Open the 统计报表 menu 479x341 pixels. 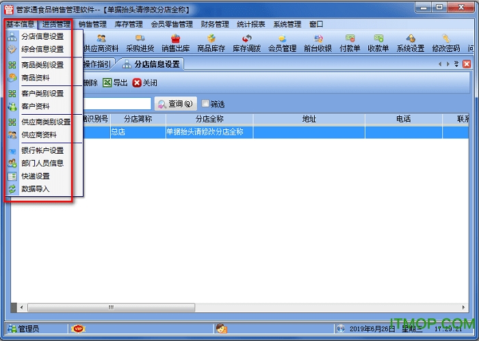click(250, 24)
